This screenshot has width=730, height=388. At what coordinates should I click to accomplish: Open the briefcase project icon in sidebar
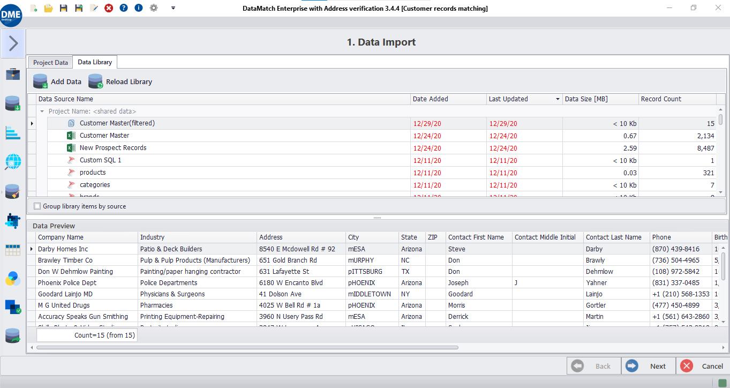point(13,73)
